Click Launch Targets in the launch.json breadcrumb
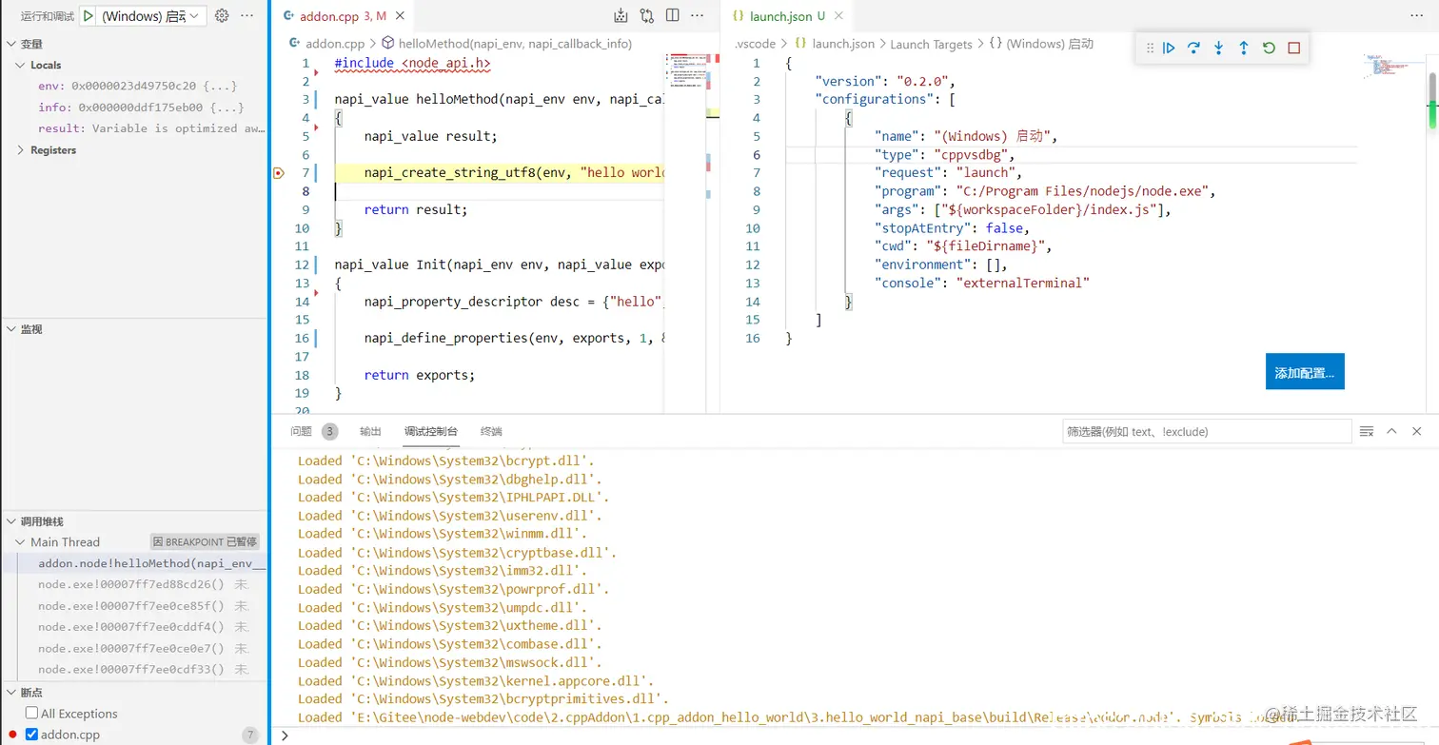The height and width of the screenshot is (745, 1439). [x=931, y=44]
